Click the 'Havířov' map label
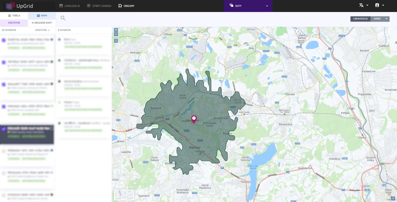This screenshot has width=397, height=202. (195, 147)
